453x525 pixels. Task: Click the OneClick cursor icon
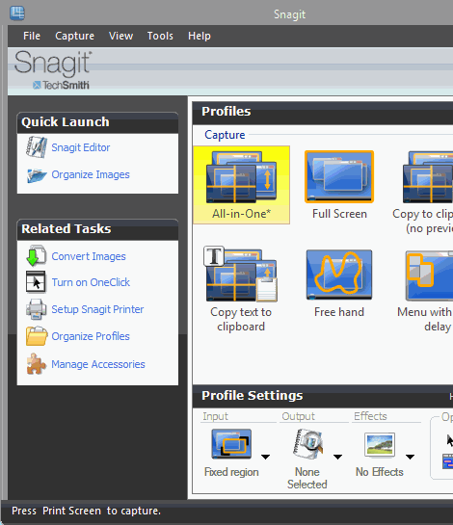pyautogui.click(x=36, y=282)
